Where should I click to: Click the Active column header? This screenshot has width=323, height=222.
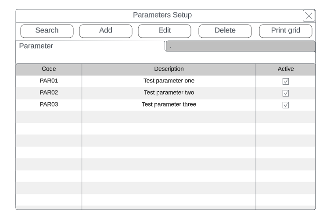pyautogui.click(x=285, y=69)
